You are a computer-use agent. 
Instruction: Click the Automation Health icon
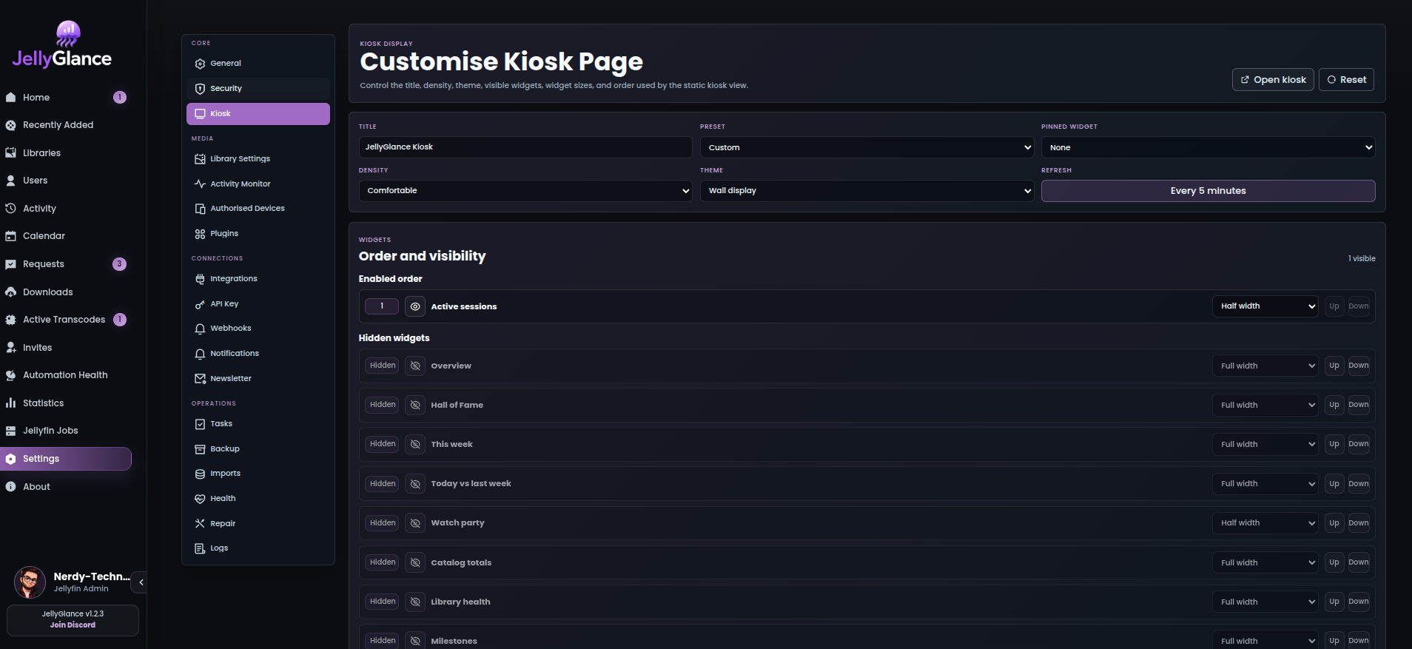click(x=11, y=375)
